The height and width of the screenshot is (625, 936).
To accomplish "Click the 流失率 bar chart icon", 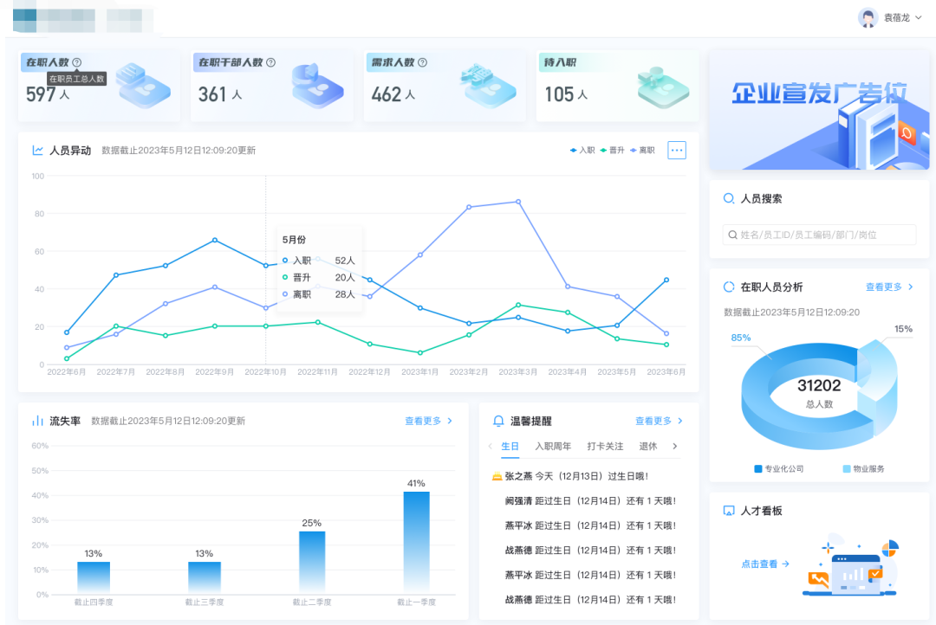I will pyautogui.click(x=37, y=421).
